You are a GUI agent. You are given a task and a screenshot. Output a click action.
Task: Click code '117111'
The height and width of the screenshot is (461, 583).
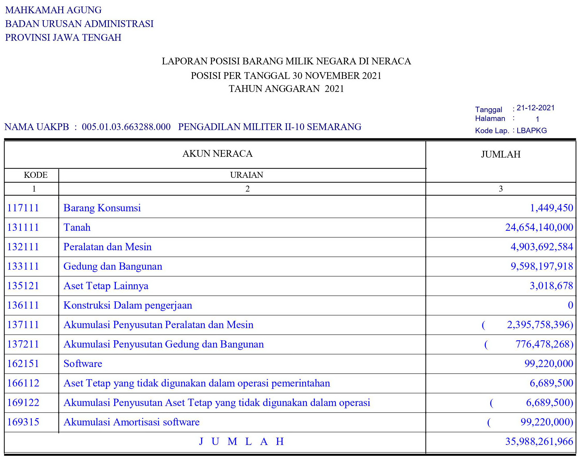(x=23, y=208)
